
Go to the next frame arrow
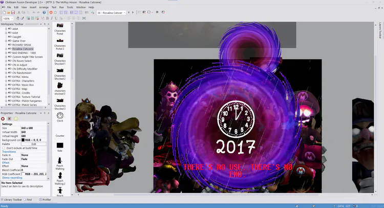coord(133,12)
